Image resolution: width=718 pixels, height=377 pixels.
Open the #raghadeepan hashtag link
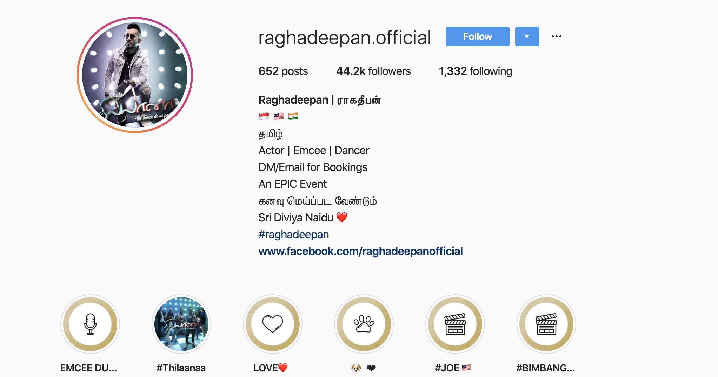coord(294,234)
